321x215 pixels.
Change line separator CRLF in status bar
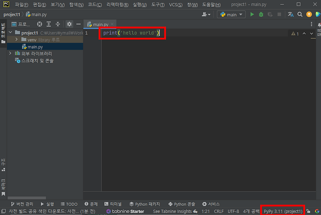pyautogui.click(x=219, y=211)
